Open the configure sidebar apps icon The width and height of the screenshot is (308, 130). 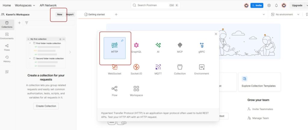[7, 72]
